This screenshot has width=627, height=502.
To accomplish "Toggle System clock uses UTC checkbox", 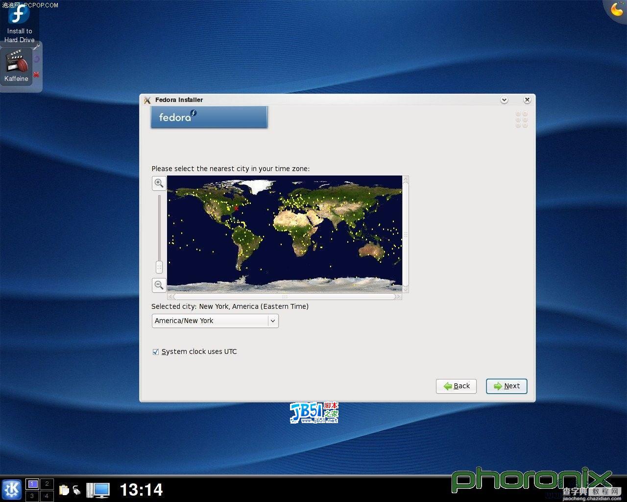I will coord(156,352).
